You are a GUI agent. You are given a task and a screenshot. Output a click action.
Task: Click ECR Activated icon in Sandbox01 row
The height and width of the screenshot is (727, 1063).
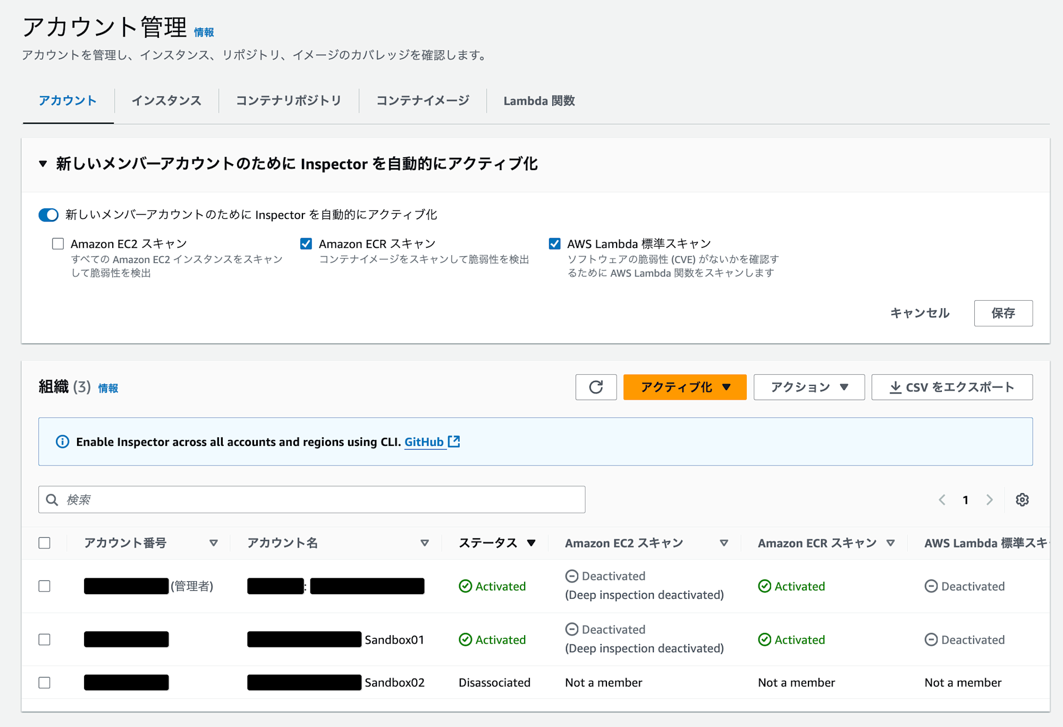tap(764, 639)
